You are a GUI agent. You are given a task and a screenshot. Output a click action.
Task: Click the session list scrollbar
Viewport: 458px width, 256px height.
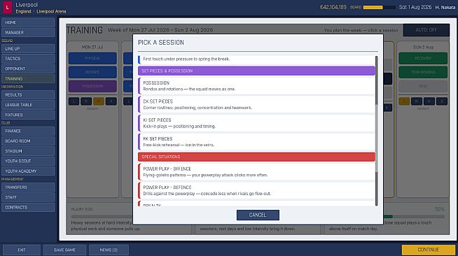point(377,131)
